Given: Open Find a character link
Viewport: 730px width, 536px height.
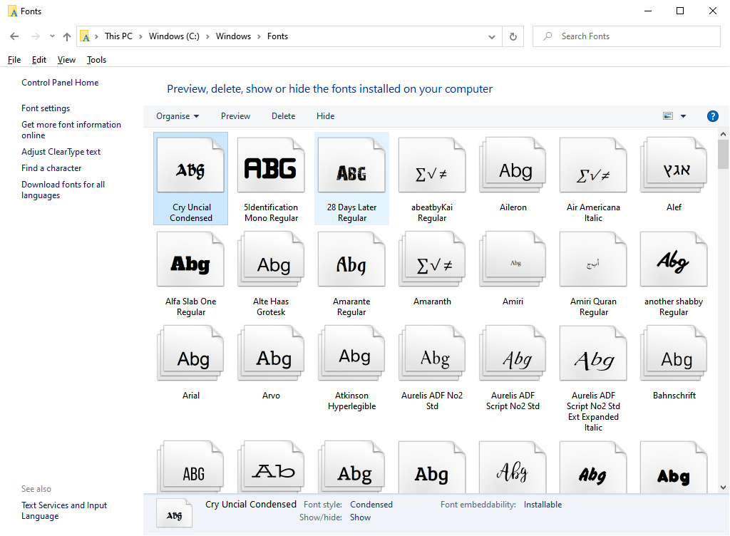Looking at the screenshot, I should [x=51, y=168].
